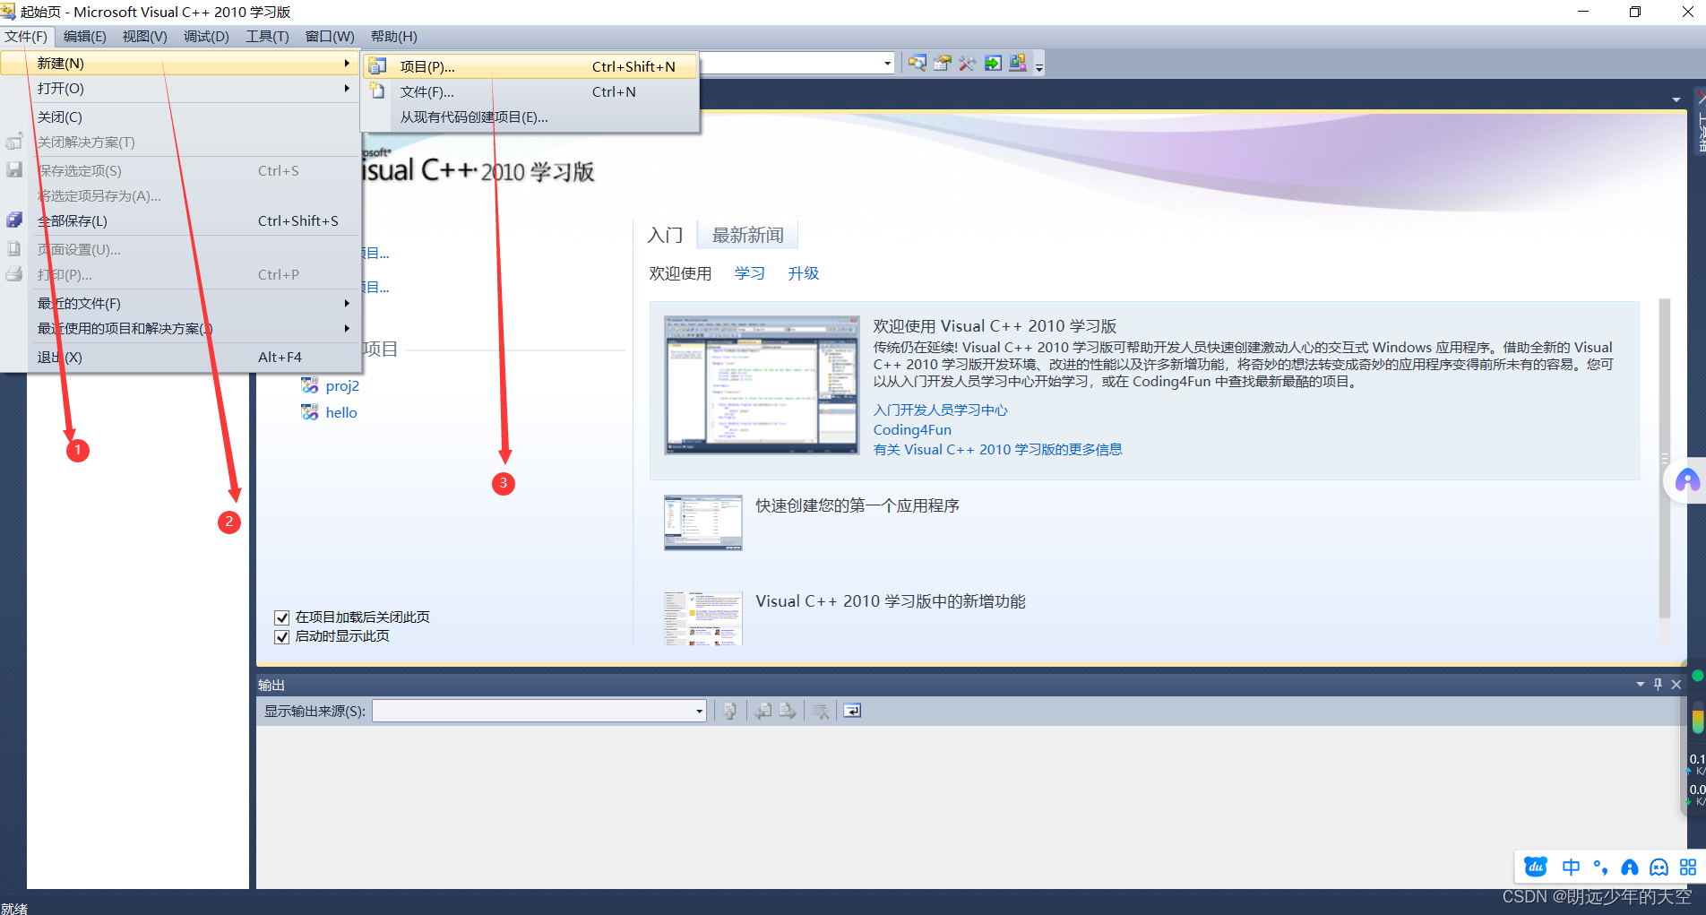The height and width of the screenshot is (915, 1706).
Task: Open 有关 Visual C++ 2010 学习版的更多信息 link
Action: click(997, 449)
